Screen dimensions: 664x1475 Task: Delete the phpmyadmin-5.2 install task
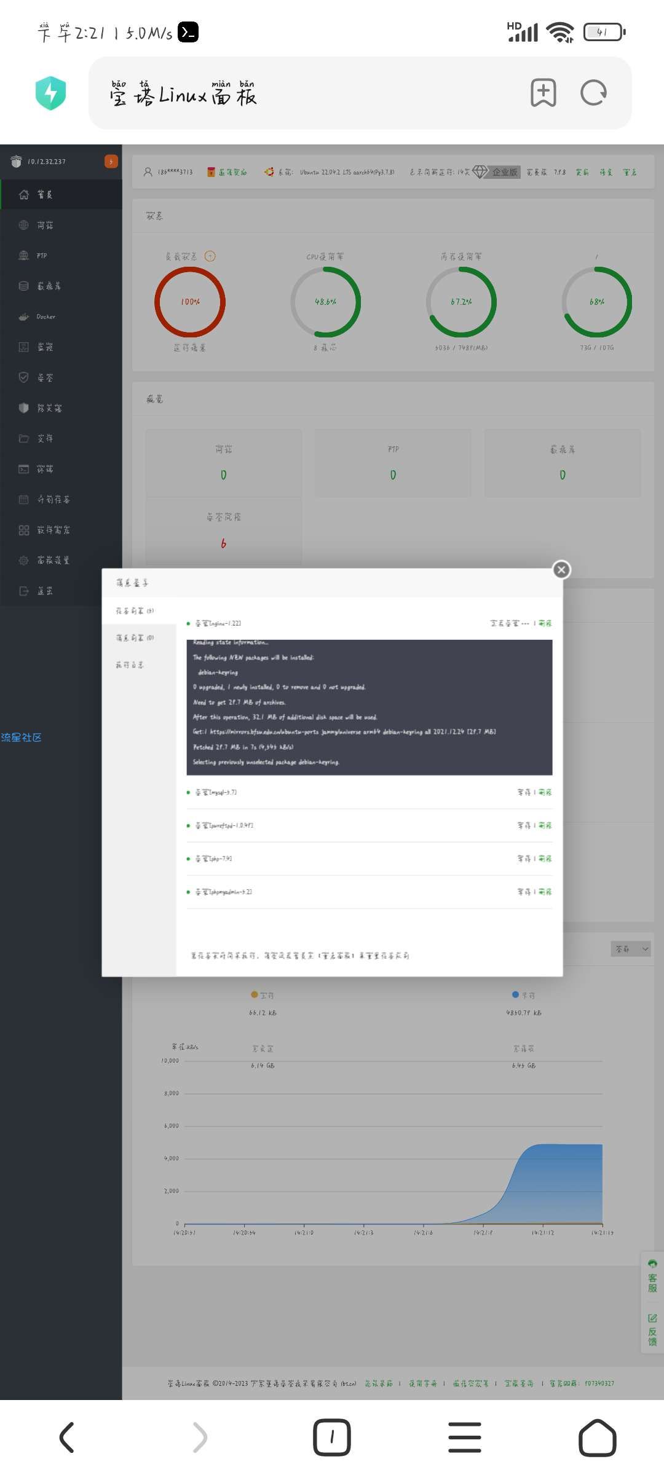(545, 892)
